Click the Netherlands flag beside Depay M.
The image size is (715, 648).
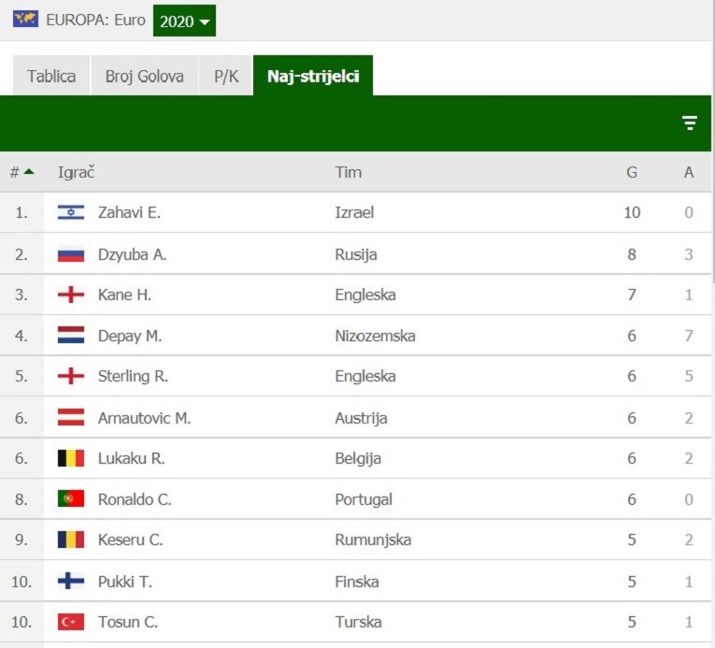pyautogui.click(x=71, y=336)
